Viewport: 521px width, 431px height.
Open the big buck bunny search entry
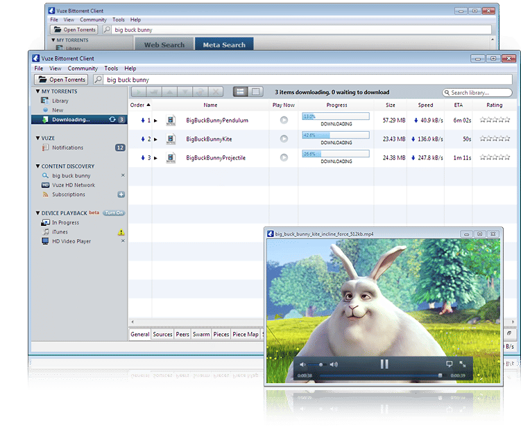(x=71, y=175)
